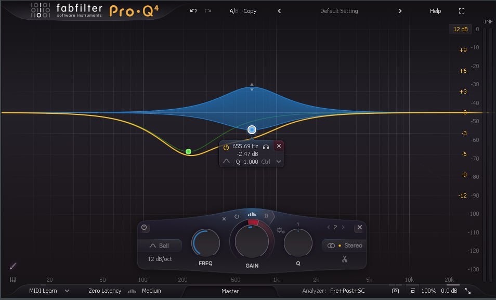
Task: Split band with the scissors icon
Action: click(x=345, y=259)
